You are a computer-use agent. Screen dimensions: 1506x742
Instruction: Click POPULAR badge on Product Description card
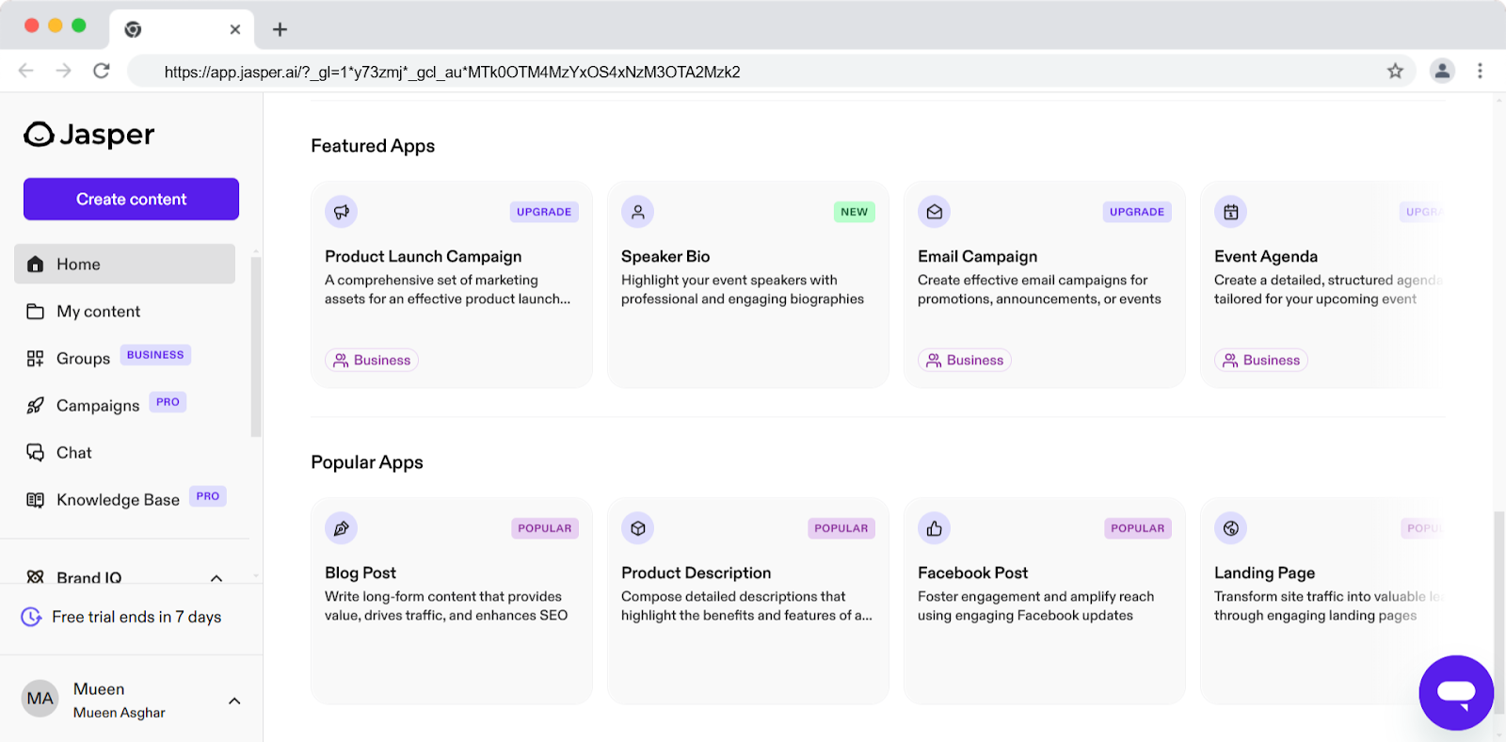[841, 528]
